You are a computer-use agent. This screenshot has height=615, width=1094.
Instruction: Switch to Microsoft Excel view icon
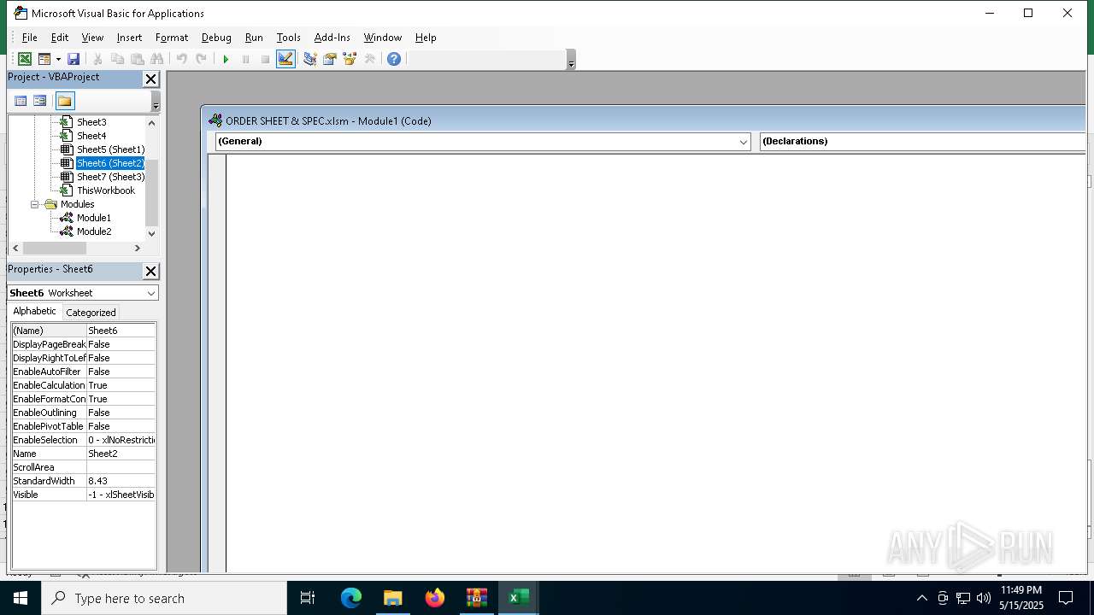[25, 59]
